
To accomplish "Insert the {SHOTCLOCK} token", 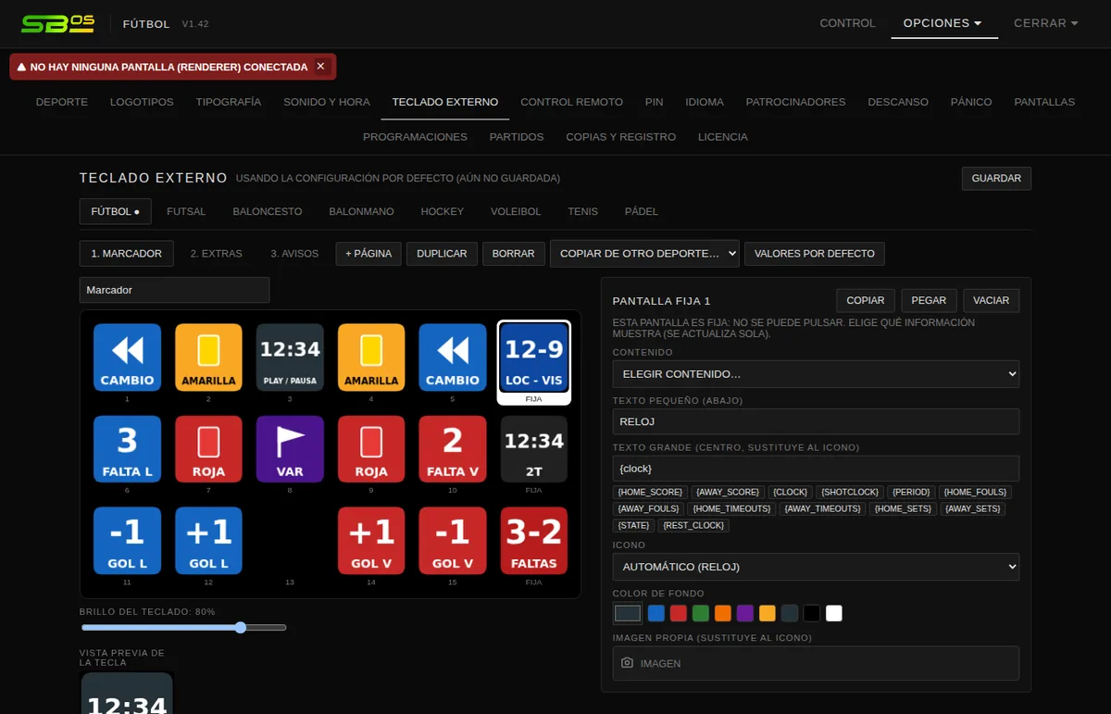I will (x=849, y=493).
